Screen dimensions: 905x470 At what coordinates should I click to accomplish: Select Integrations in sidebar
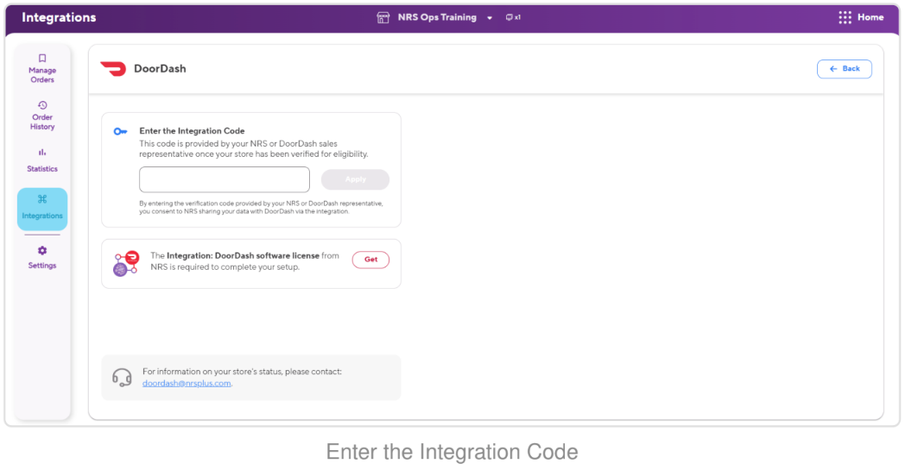click(x=42, y=209)
